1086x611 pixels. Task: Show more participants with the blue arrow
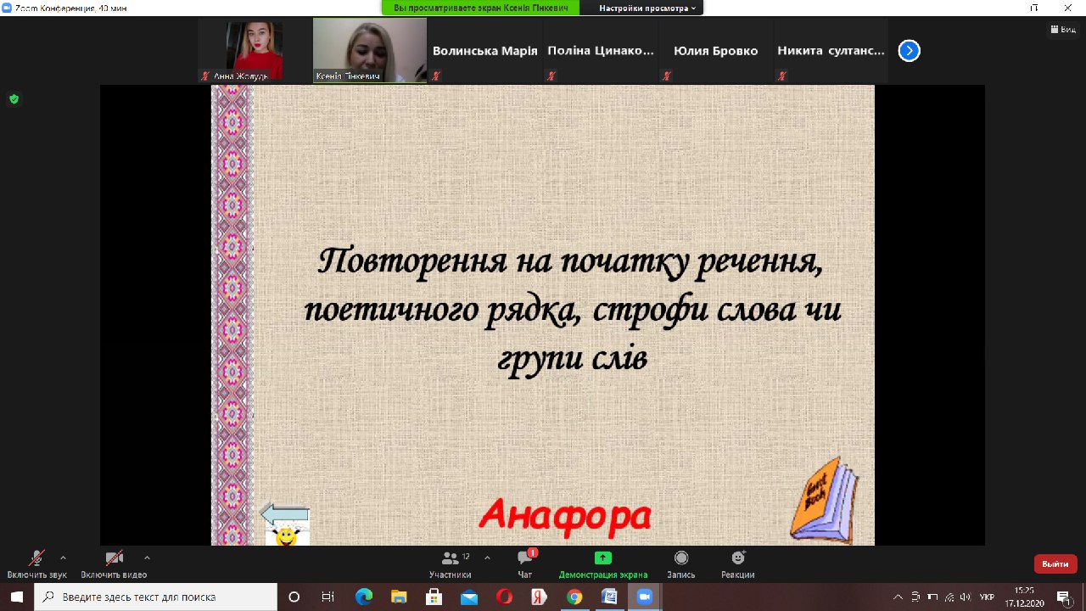pos(908,51)
